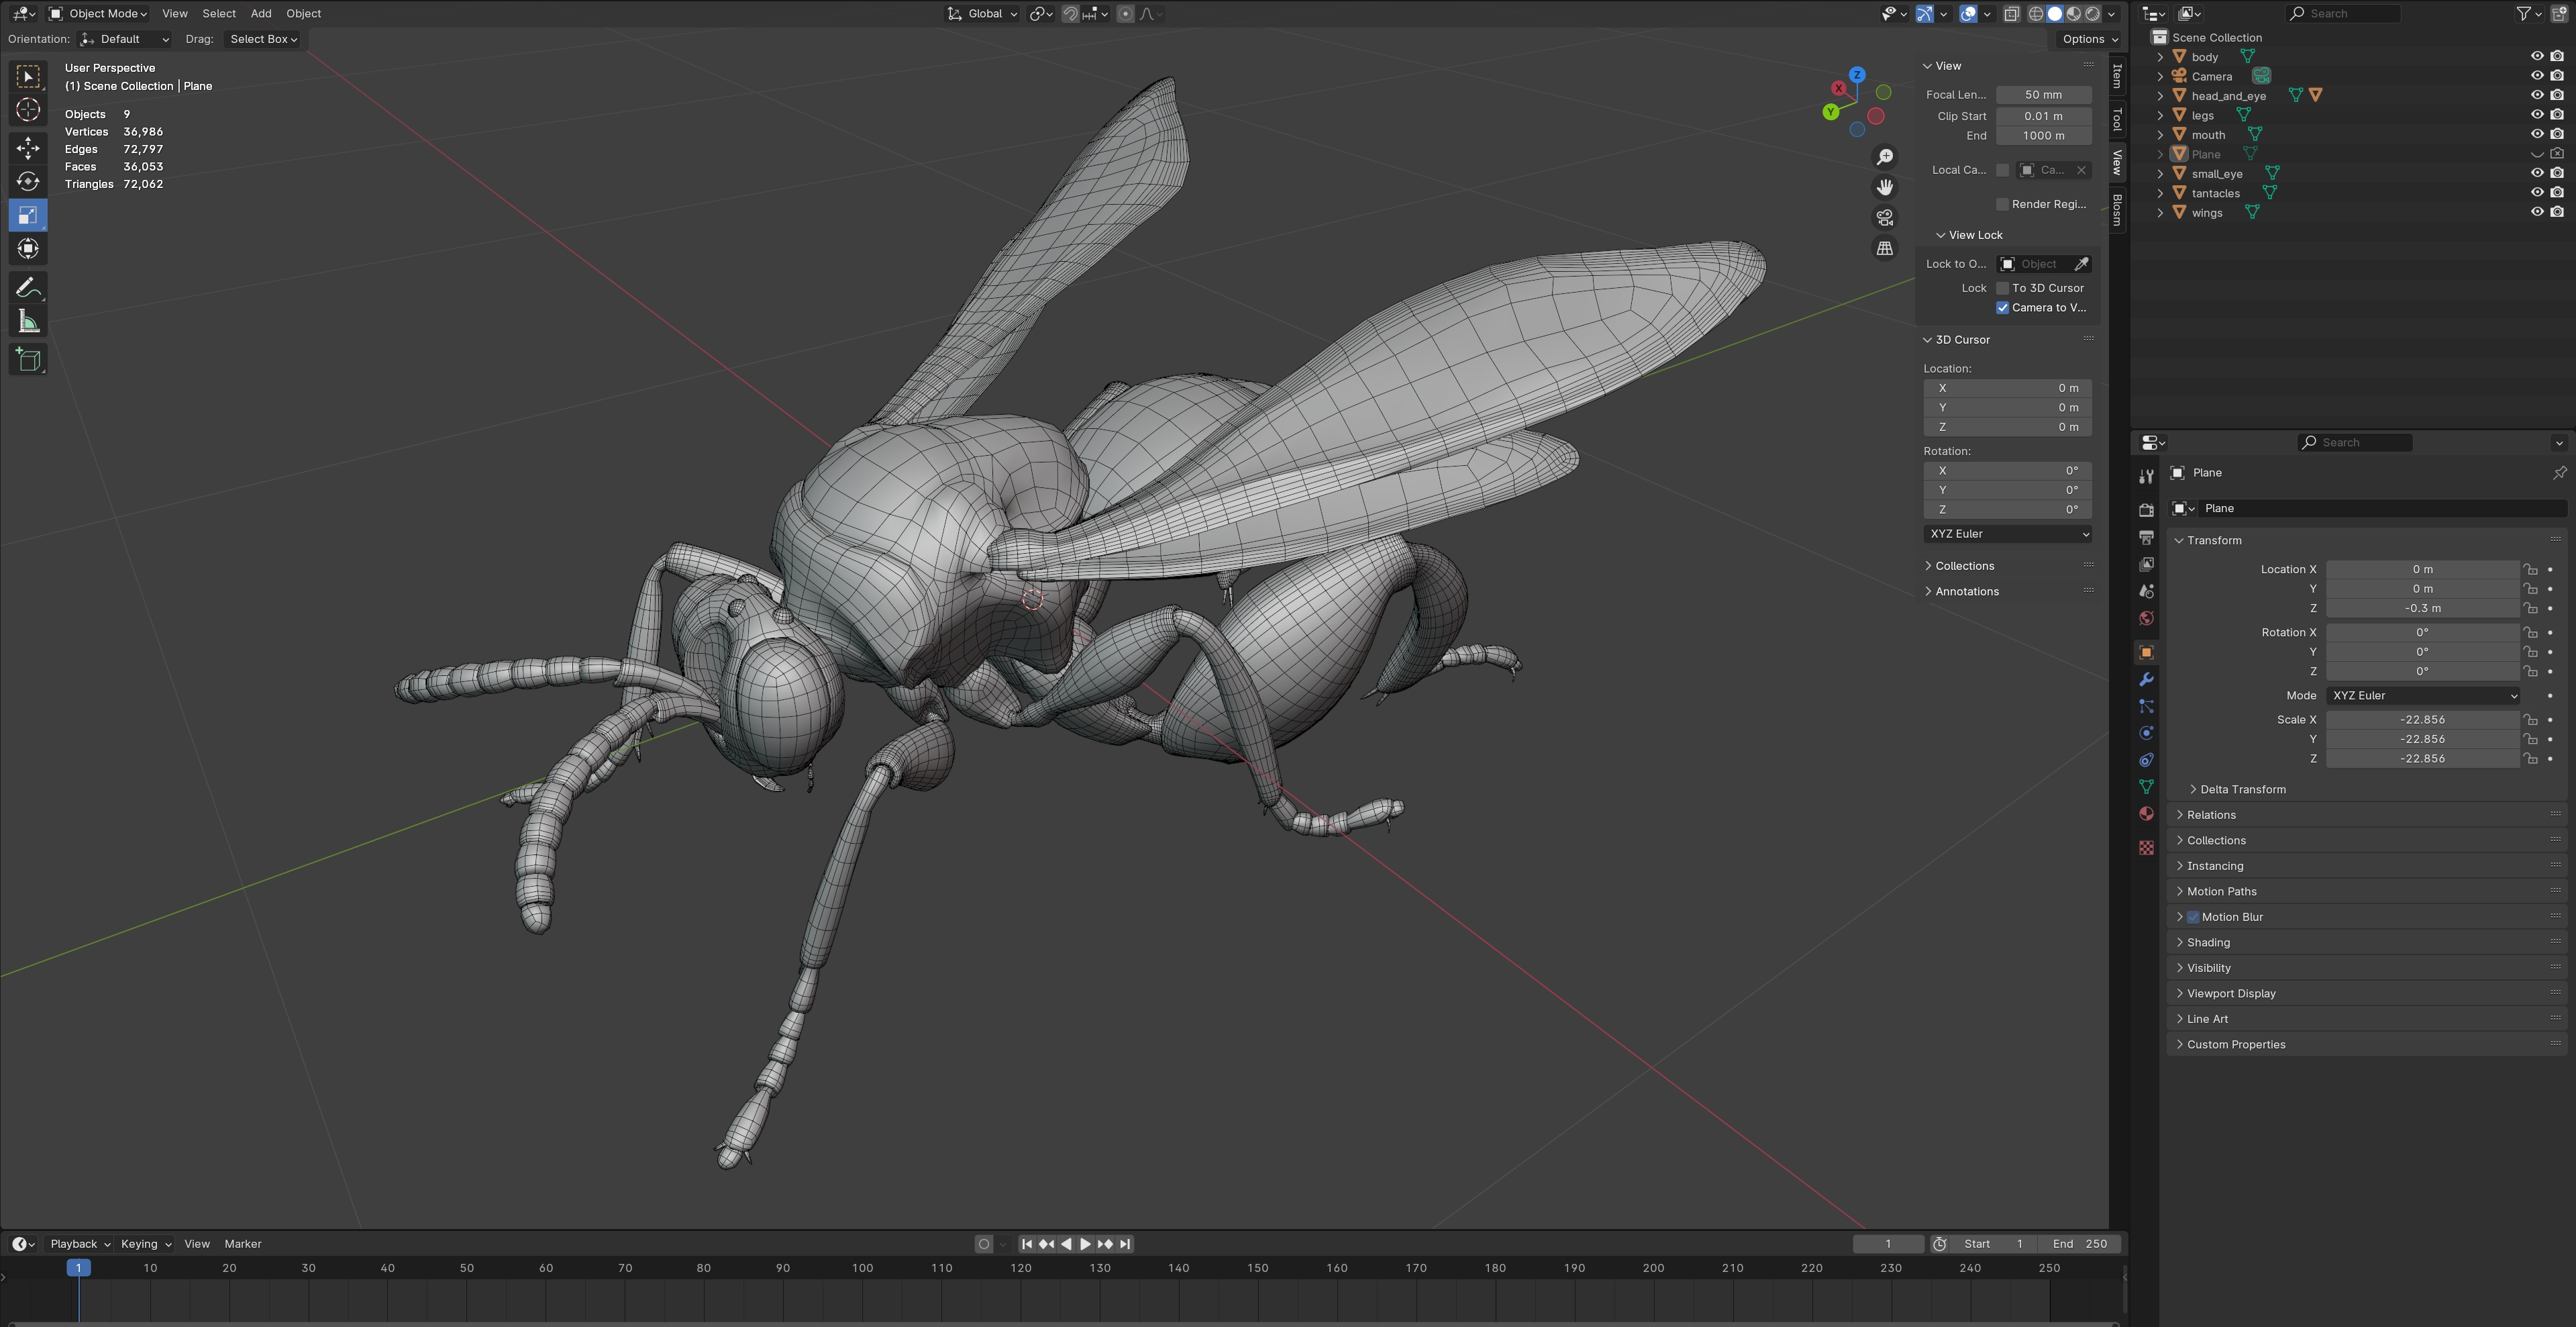The width and height of the screenshot is (2576, 1327).
Task: Expand the Delta Transform section
Action: pyautogui.click(x=2242, y=789)
